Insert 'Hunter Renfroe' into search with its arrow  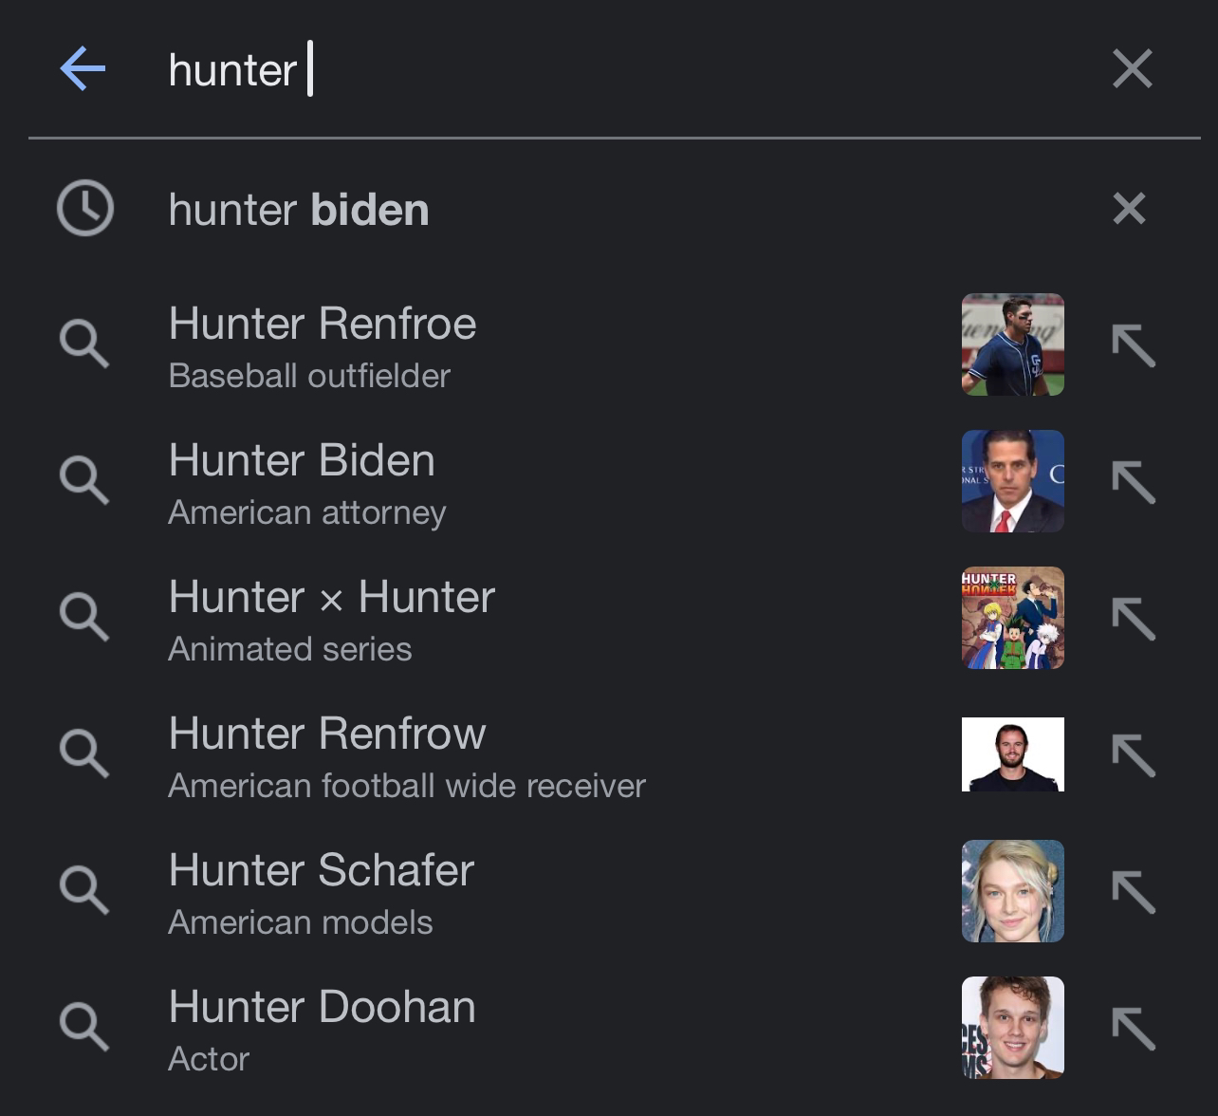pos(1134,345)
